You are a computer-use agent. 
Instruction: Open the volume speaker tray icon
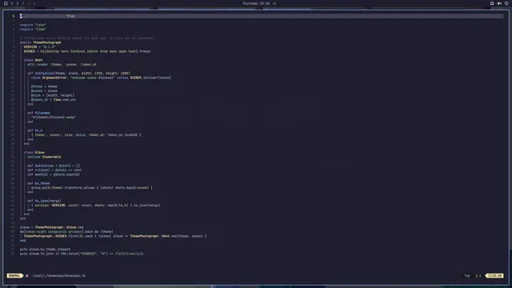pos(499,3)
